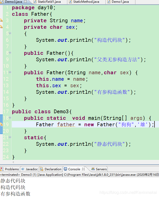Click the string "有参构造函数" in the editor
The height and width of the screenshot is (197, 159).
(112, 92)
